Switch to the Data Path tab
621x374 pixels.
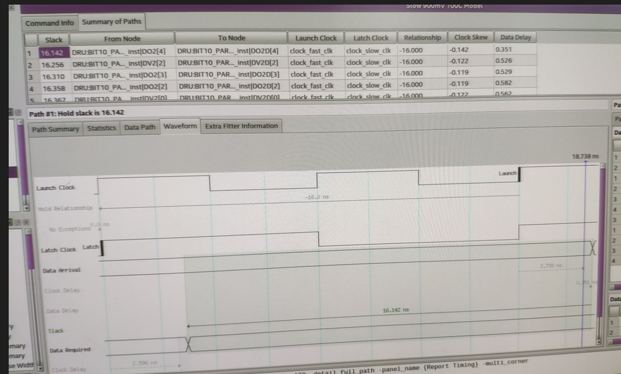140,128
